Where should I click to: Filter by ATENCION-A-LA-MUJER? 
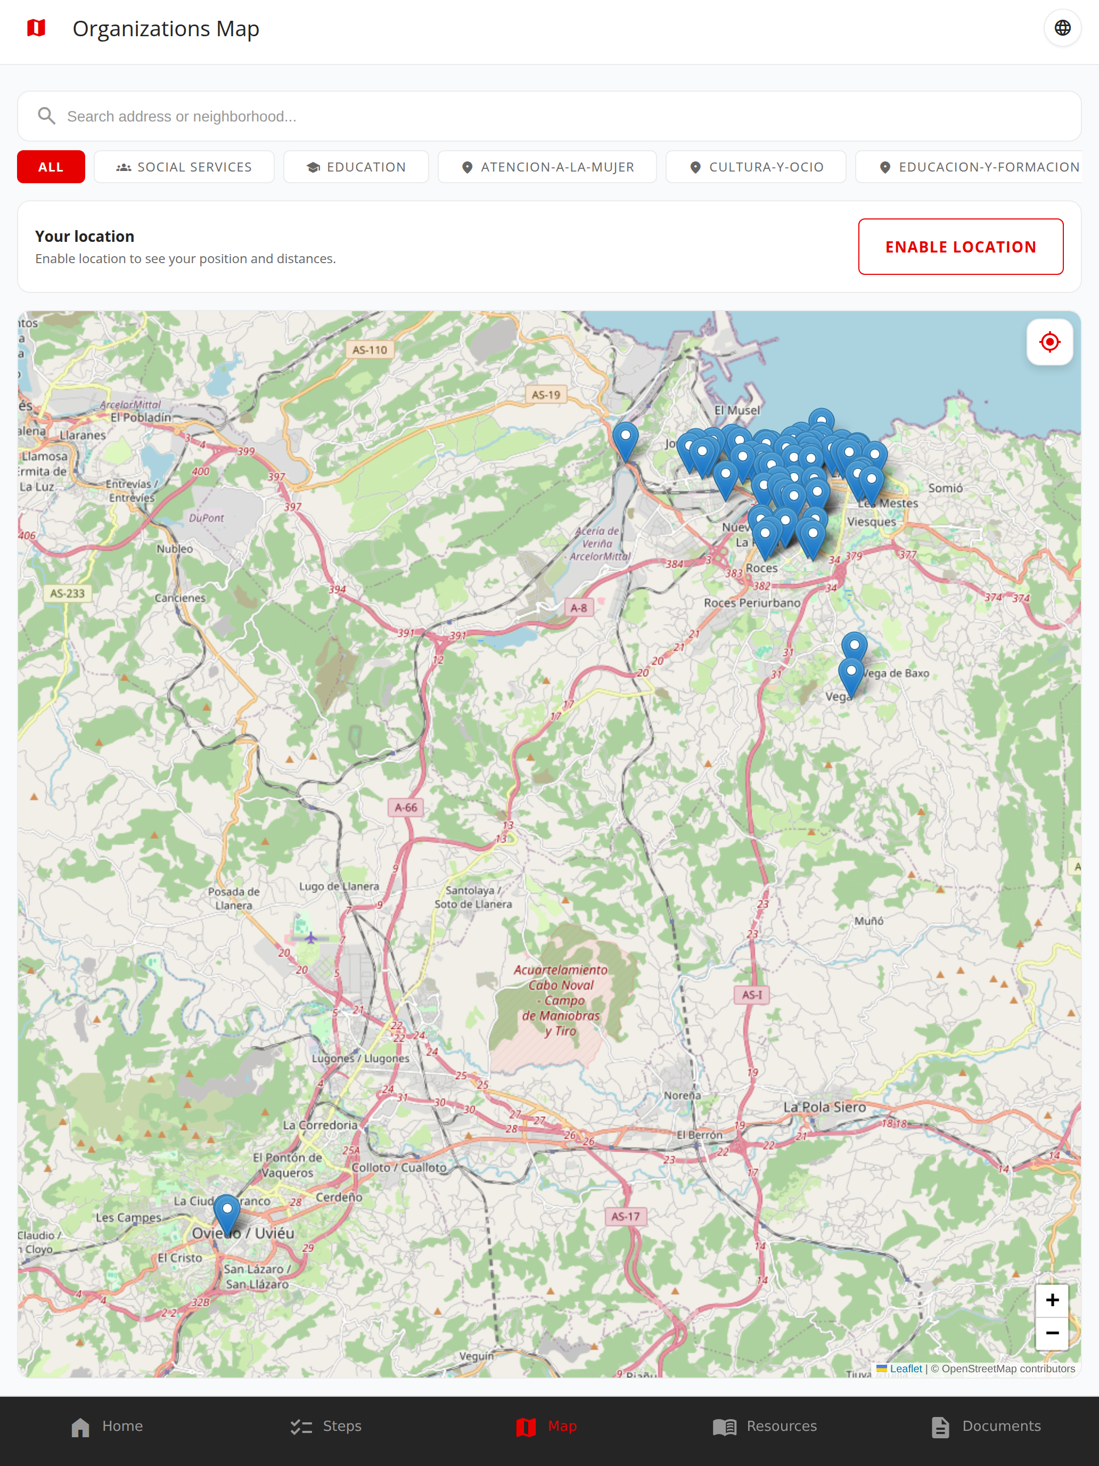[x=547, y=167]
